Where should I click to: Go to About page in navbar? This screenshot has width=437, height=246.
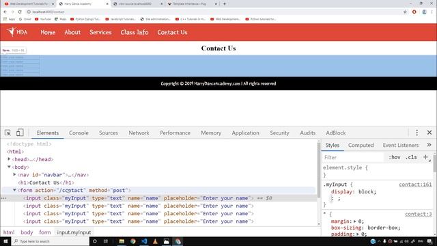pos(72,32)
